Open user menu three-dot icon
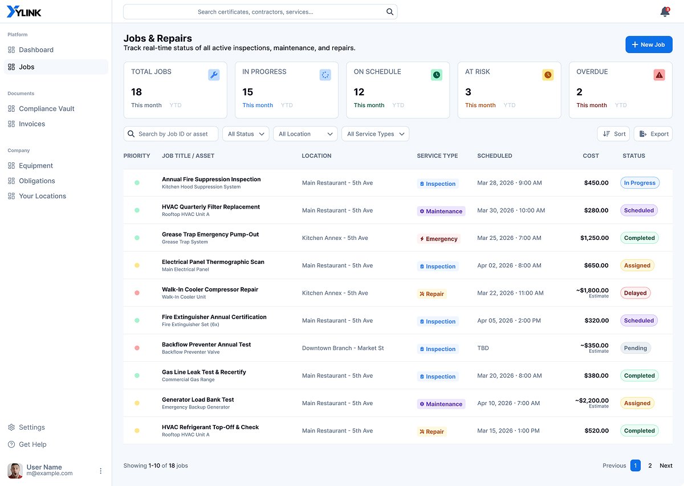 click(x=101, y=471)
